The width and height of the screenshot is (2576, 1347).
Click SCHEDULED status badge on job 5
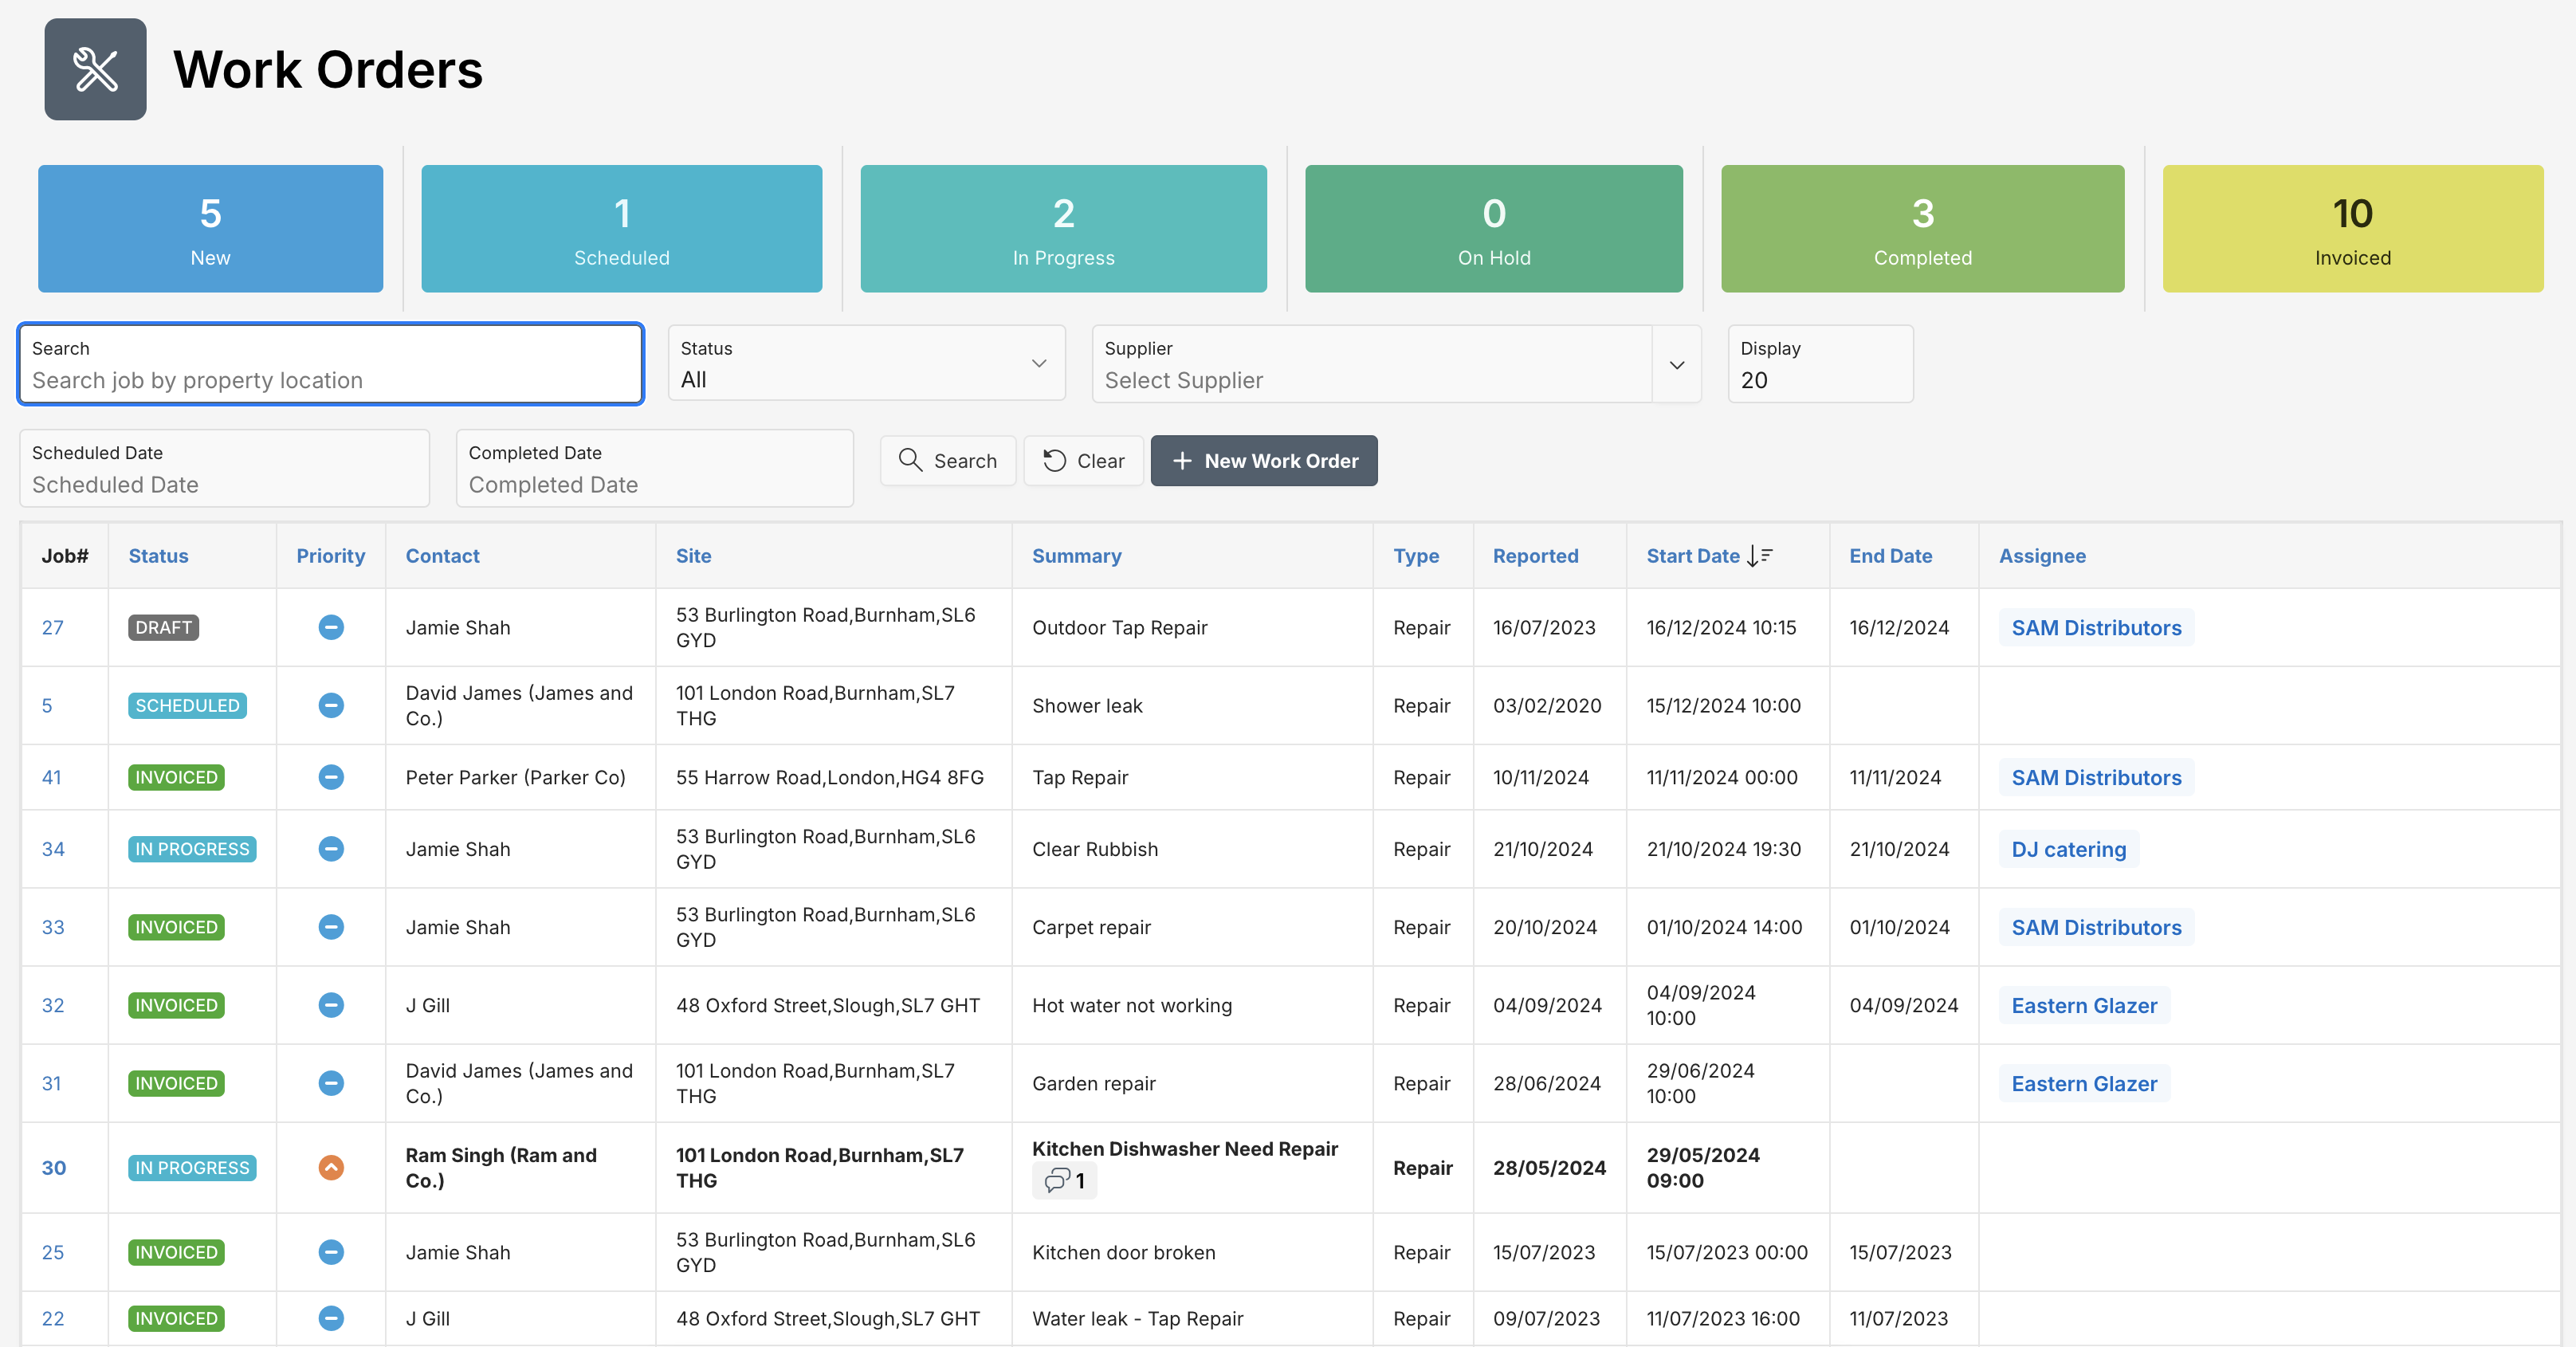click(x=187, y=705)
